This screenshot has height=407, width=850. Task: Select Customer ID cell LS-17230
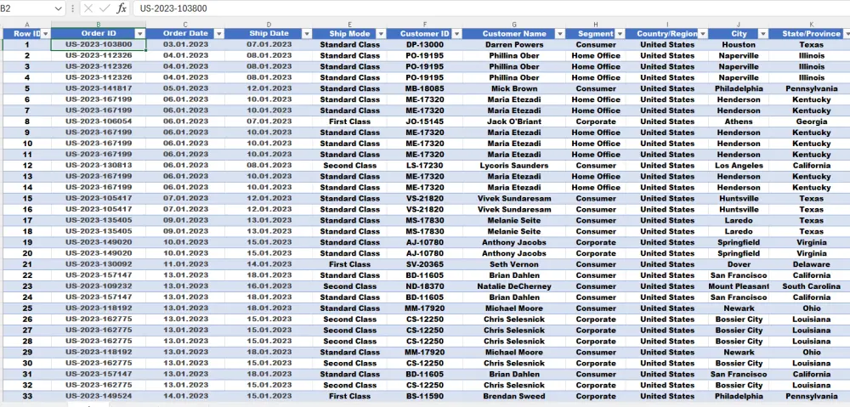[x=424, y=166]
